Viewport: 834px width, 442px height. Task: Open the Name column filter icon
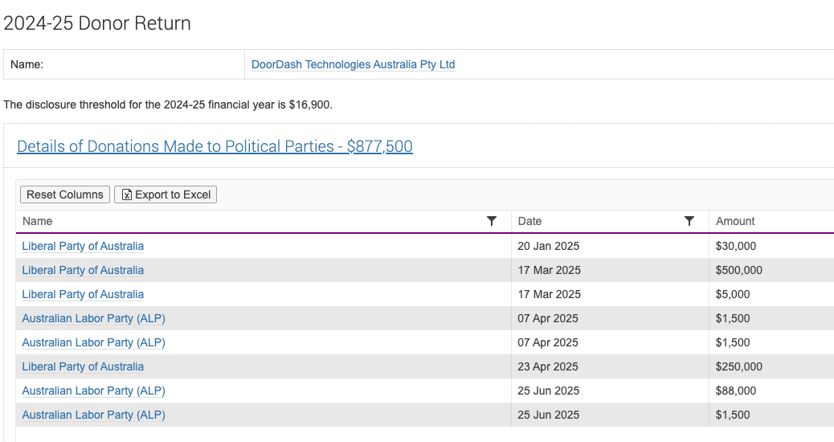click(492, 221)
